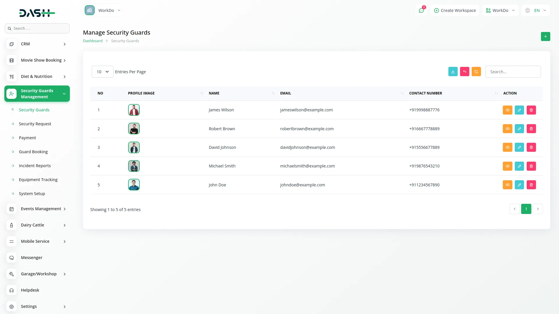559x314 pixels.
Task: Click the pink import arrow icon
Action: point(464,72)
